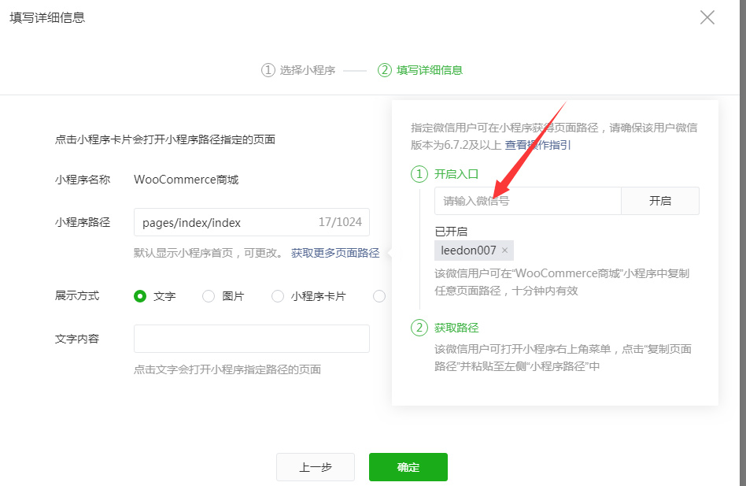Click the 已开启 label
Screen dimensions: 746x486
451,232
